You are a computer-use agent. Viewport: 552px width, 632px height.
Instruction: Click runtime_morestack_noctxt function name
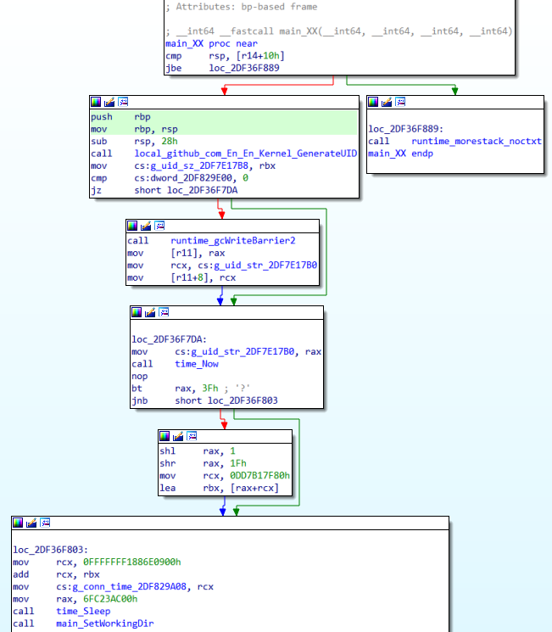(476, 141)
